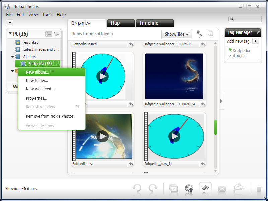Switch to the Map tab
This screenshot has width=268, height=201.
point(121,23)
